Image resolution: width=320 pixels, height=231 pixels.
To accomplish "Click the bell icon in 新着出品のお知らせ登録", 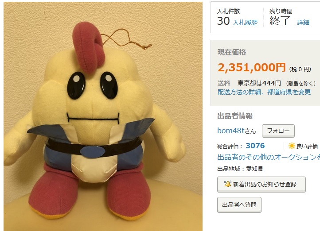I will click(x=227, y=184).
